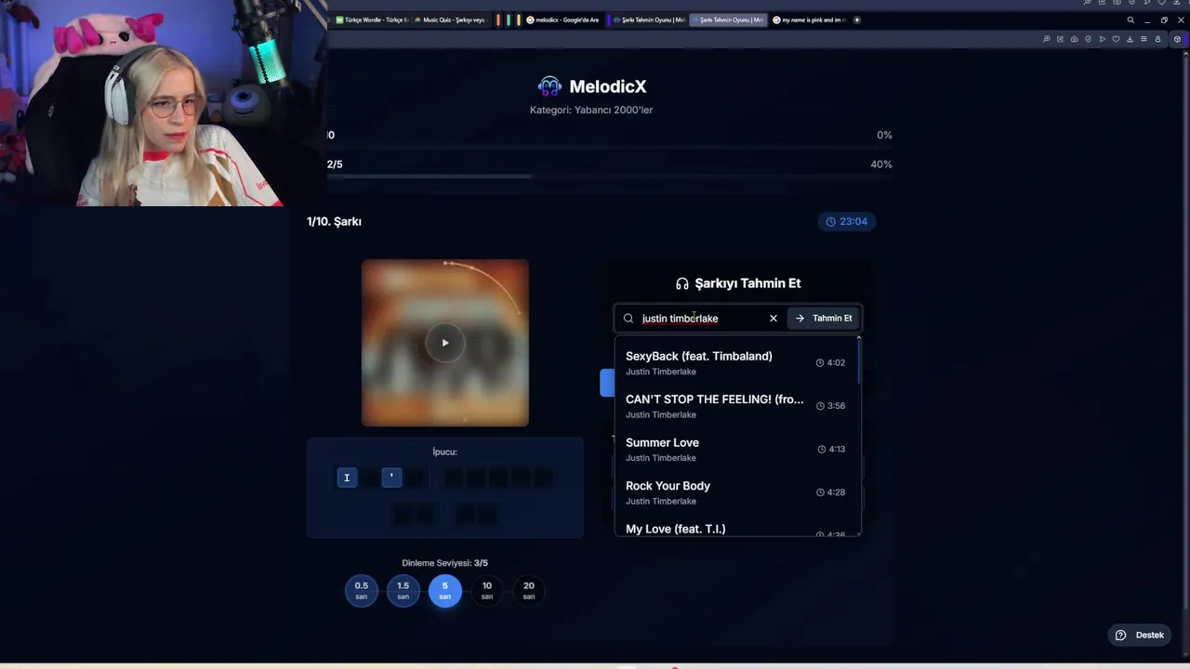The image size is (1190, 669).
Task: Switch to Türkçe Wordle browser tab
Action: click(372, 20)
